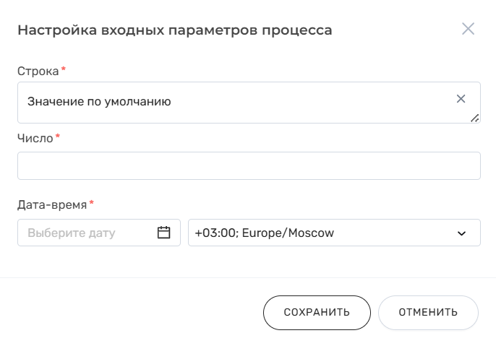
Task: Close the process input parameters dialog
Action: click(468, 30)
